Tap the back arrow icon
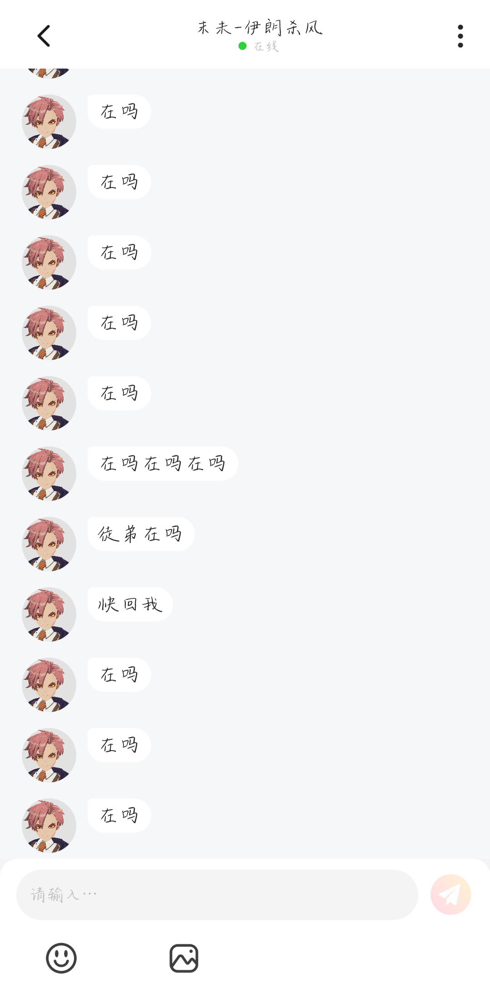This screenshot has width=490, height=995. pyautogui.click(x=44, y=36)
